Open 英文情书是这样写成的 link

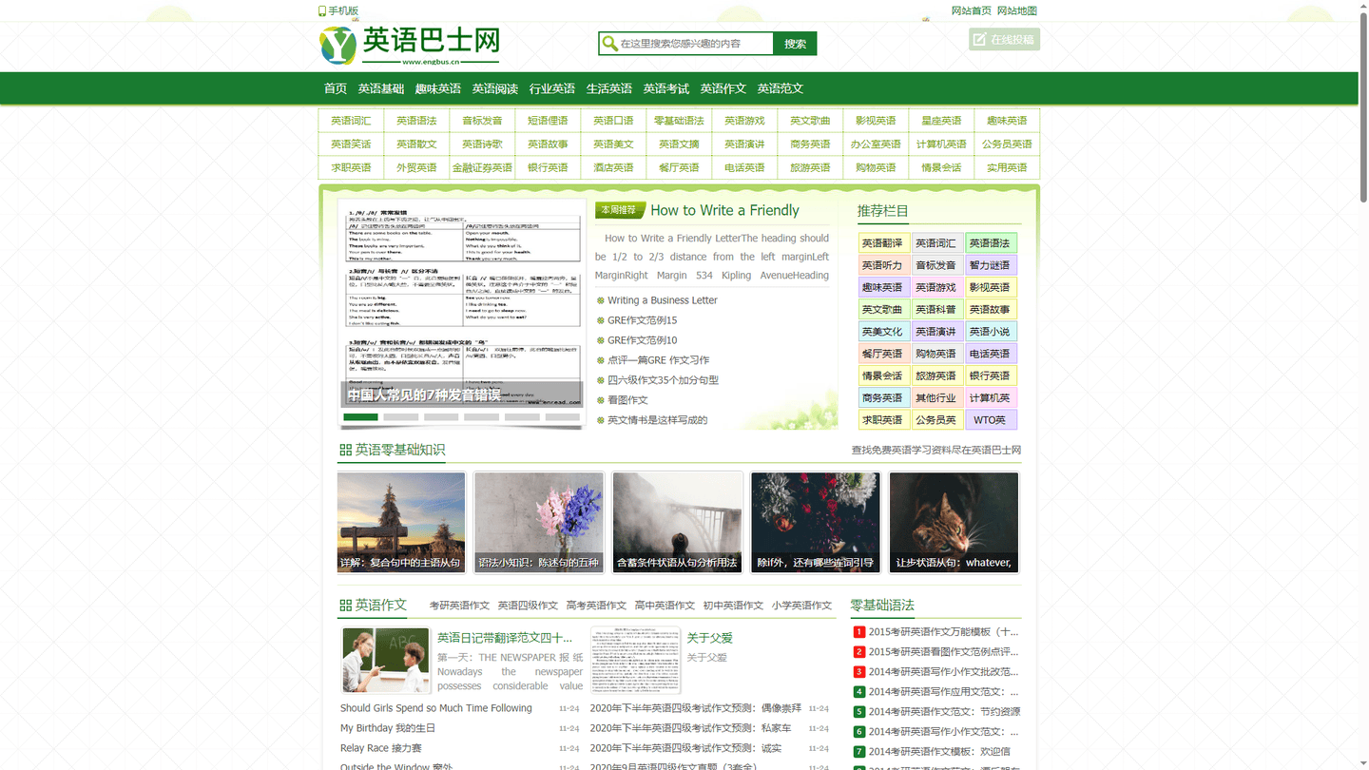(x=657, y=420)
